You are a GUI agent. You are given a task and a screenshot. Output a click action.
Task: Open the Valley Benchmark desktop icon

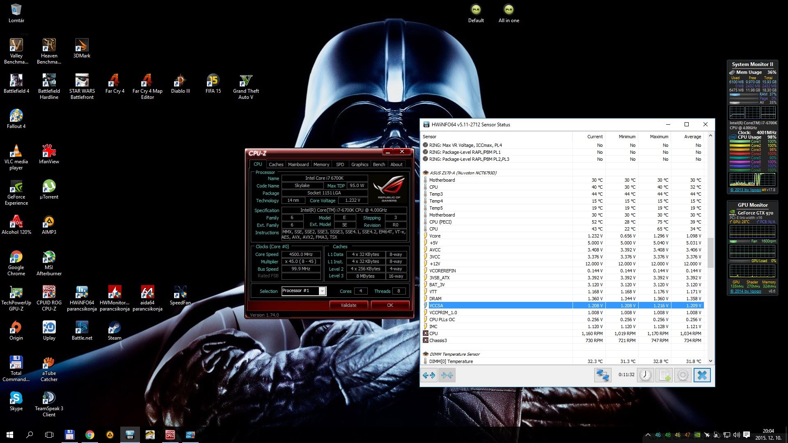pyautogui.click(x=16, y=51)
